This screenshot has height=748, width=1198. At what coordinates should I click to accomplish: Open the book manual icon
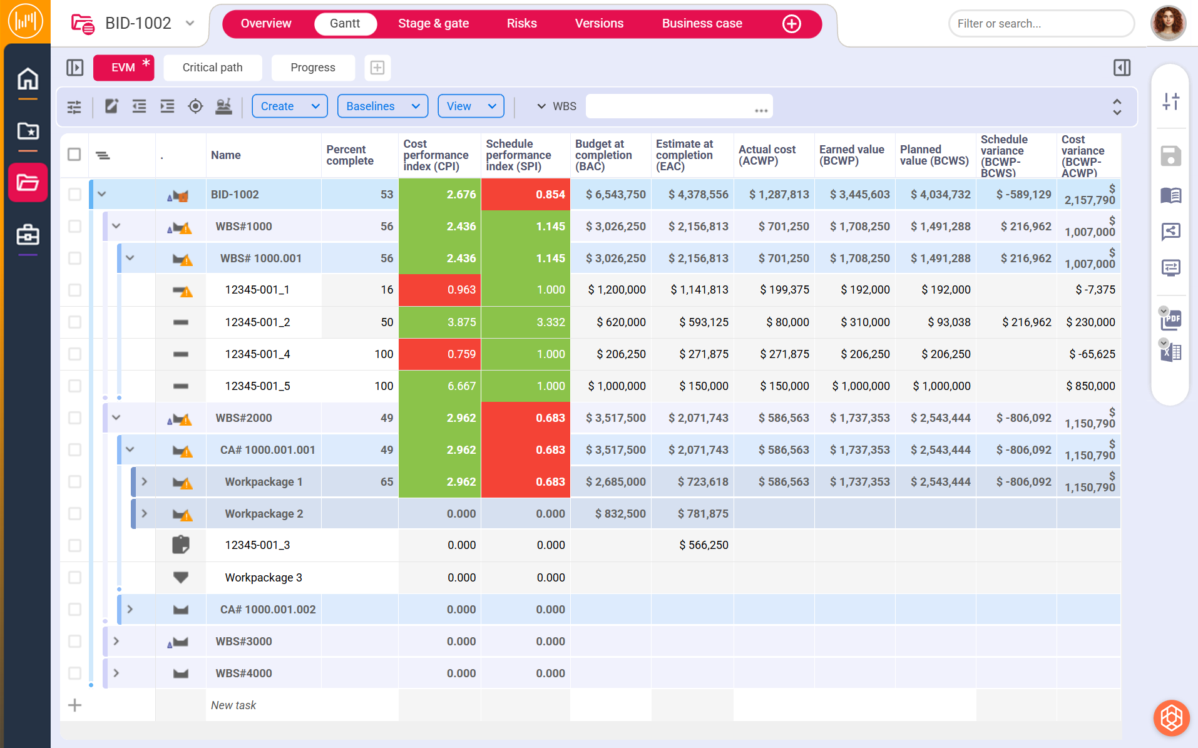coord(1170,195)
